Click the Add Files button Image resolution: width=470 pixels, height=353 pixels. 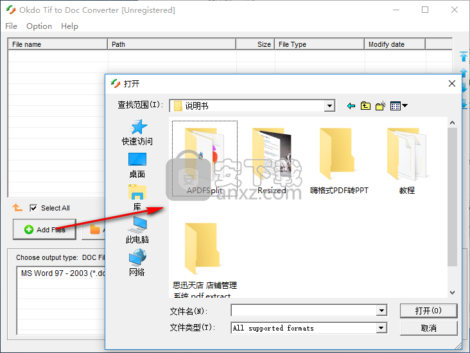click(44, 230)
